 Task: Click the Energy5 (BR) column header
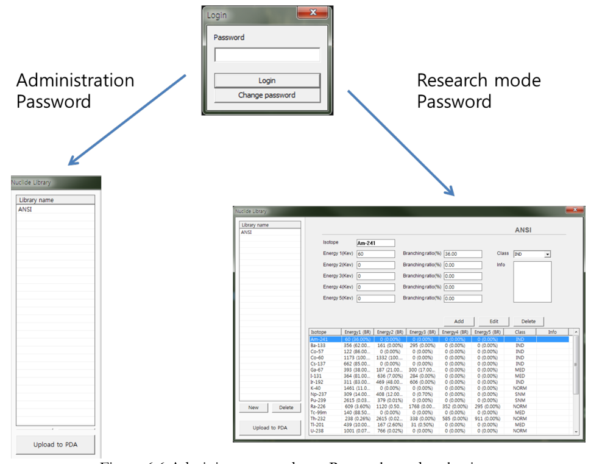click(487, 332)
